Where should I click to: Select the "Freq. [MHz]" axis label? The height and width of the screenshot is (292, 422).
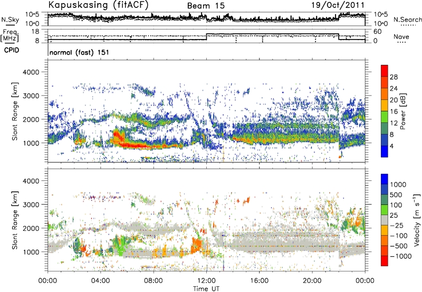tap(9, 35)
